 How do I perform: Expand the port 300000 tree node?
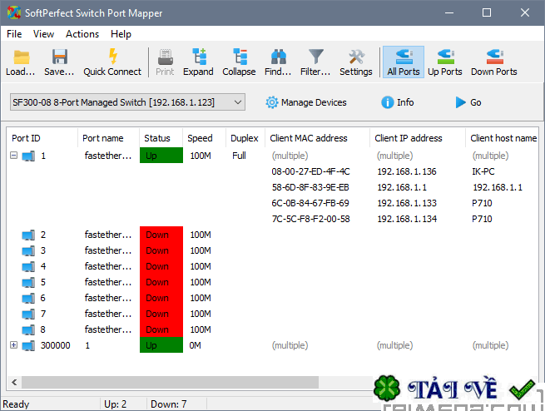13,345
